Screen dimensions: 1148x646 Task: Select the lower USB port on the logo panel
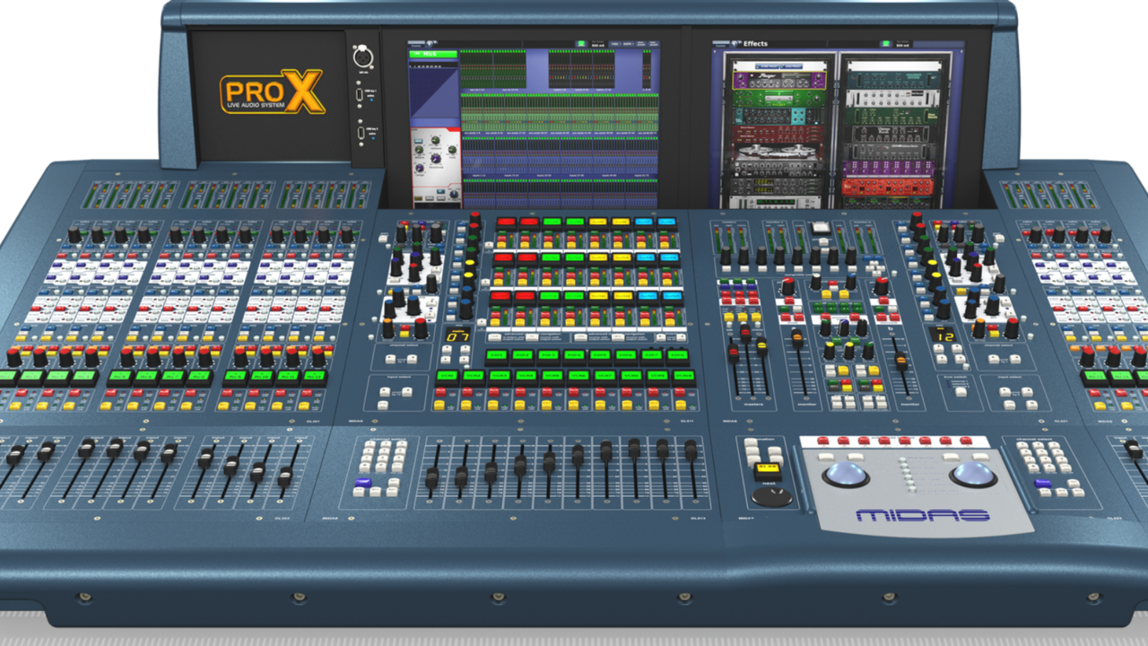tap(361, 132)
